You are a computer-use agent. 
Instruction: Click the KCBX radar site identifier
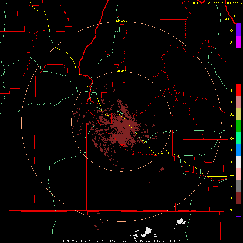[x=139, y=241]
